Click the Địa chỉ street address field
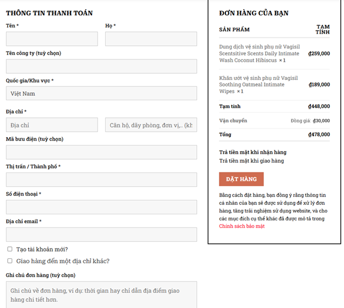Screen dimensions: 344x308 coord(52,125)
